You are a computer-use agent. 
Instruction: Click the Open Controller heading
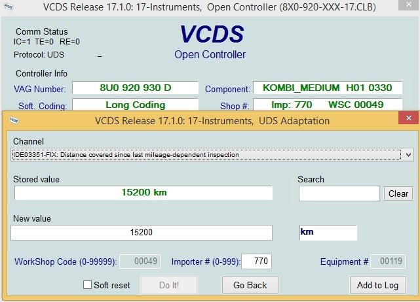click(210, 54)
